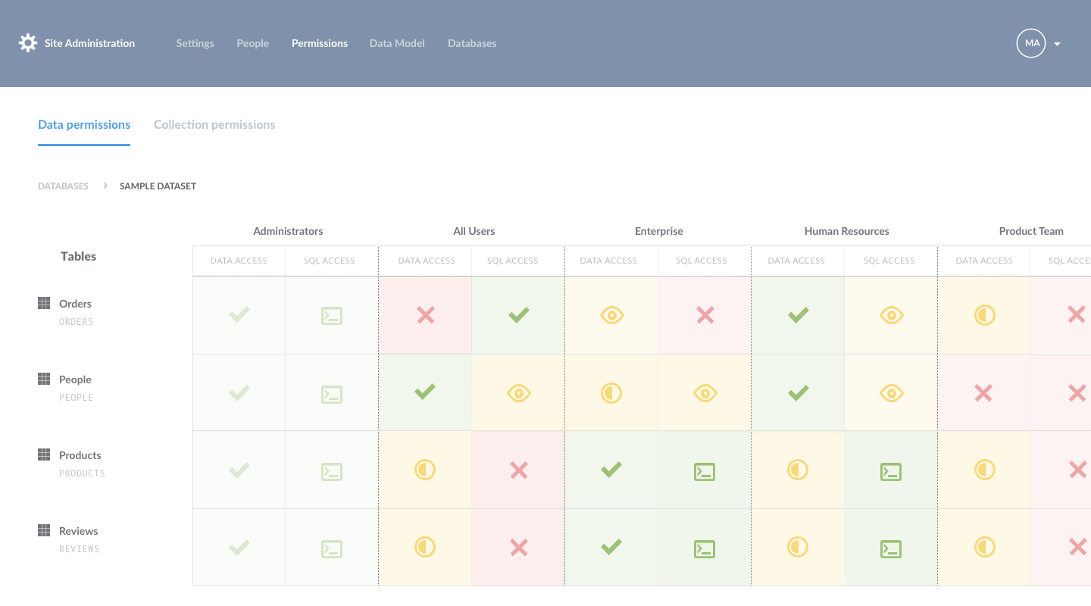Switch to Collection permissions tab

click(214, 124)
